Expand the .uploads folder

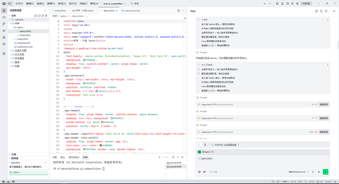tap(28, 20)
